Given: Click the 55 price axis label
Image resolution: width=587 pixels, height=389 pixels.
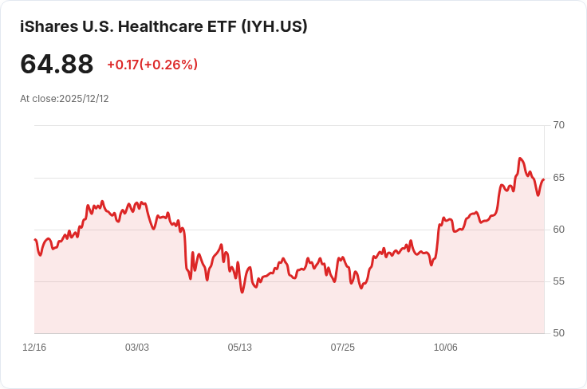Looking at the screenshot, I should coord(558,281).
